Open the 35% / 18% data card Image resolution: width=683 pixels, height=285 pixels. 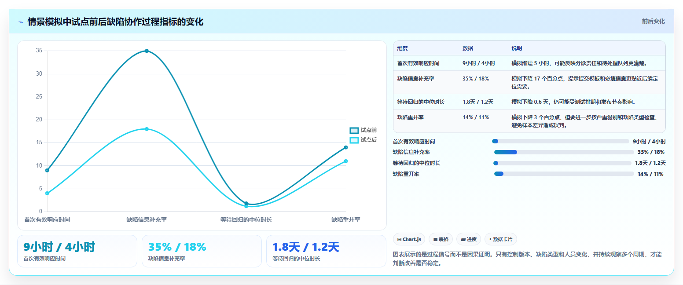point(202,251)
